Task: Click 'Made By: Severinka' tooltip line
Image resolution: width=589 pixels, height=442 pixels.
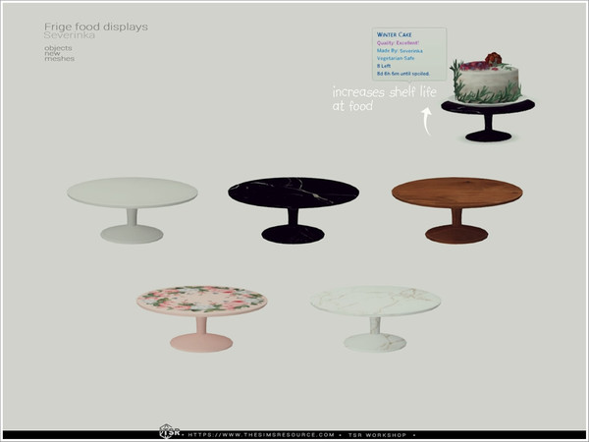Action: 400,51
